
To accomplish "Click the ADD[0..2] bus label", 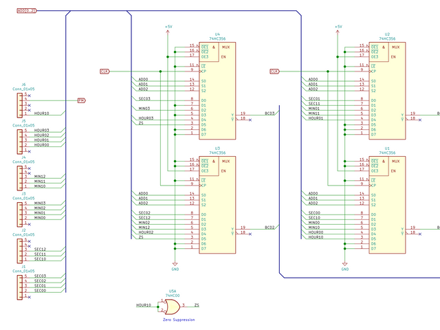I will (26, 12).
